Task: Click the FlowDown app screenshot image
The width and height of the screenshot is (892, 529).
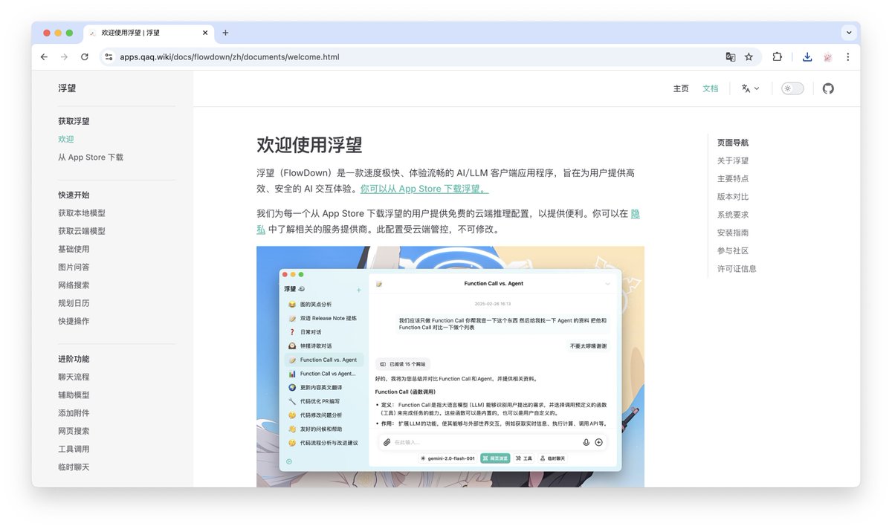Action: coord(450,367)
